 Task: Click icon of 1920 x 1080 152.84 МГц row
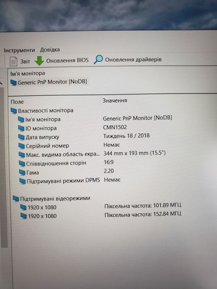point(24,216)
